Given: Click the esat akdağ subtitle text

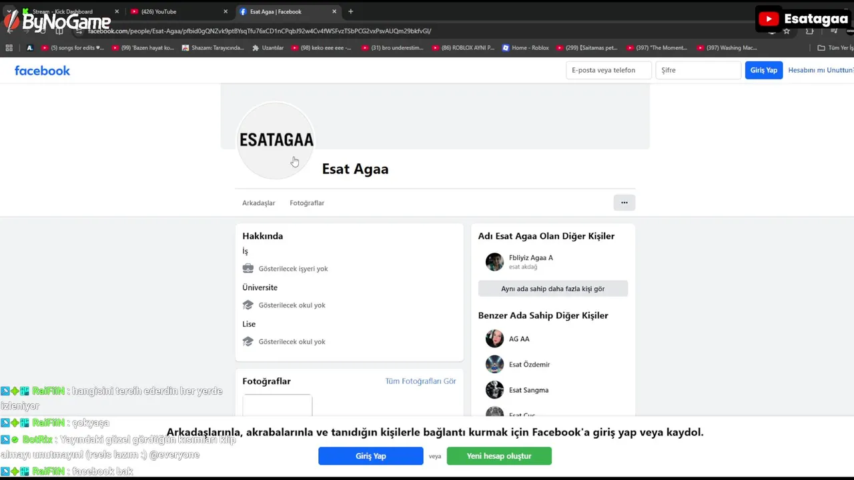Looking at the screenshot, I should pos(523,267).
